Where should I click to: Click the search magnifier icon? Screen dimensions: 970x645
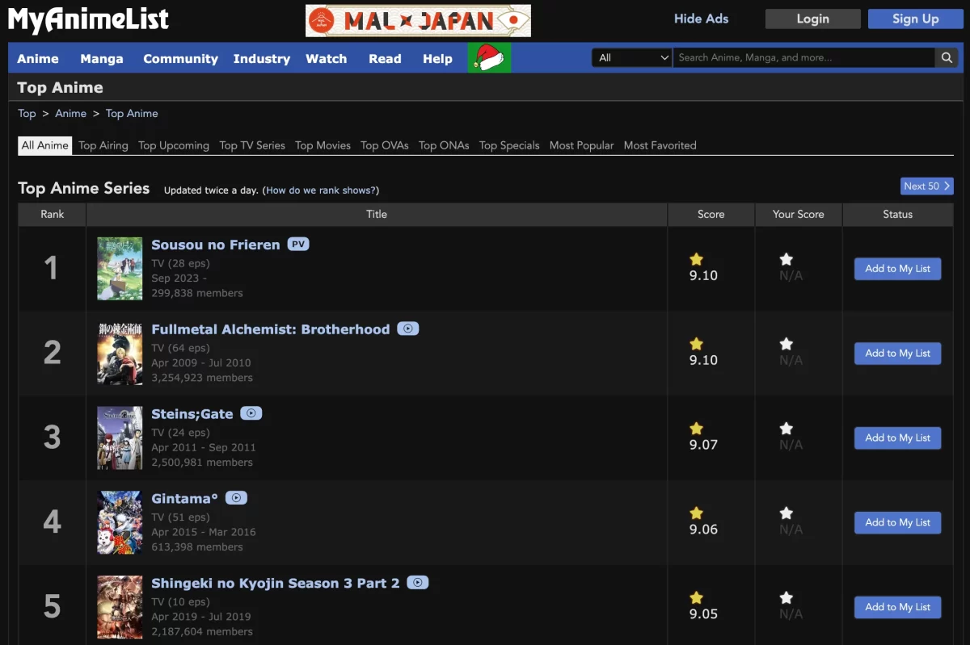[x=947, y=58]
